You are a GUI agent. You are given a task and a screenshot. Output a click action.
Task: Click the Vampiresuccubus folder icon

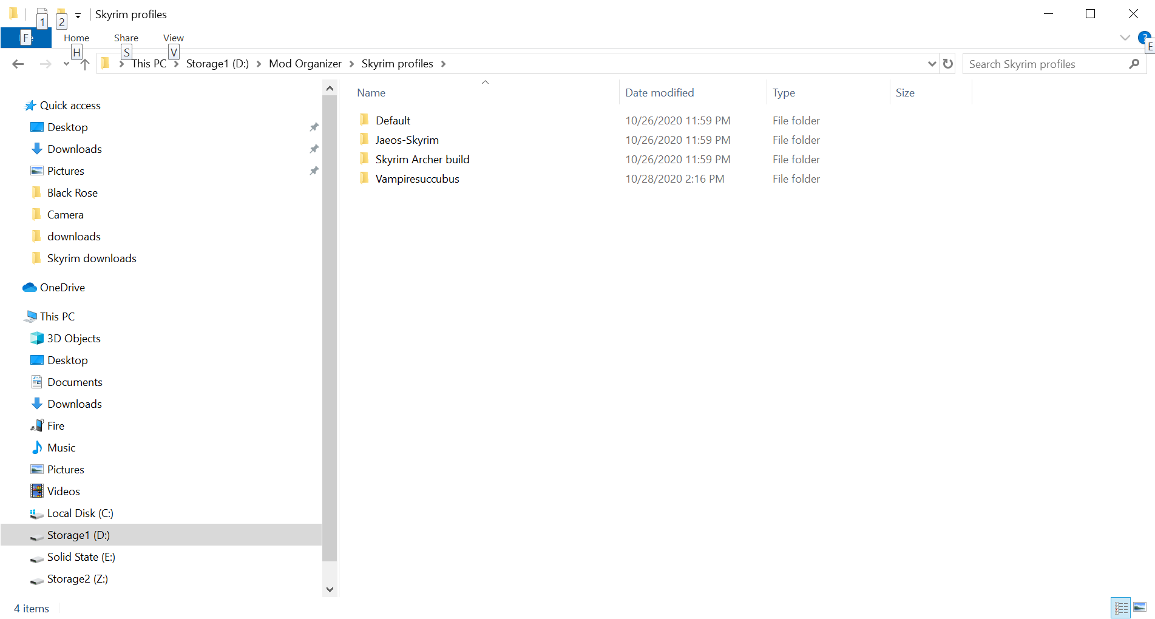pos(364,178)
